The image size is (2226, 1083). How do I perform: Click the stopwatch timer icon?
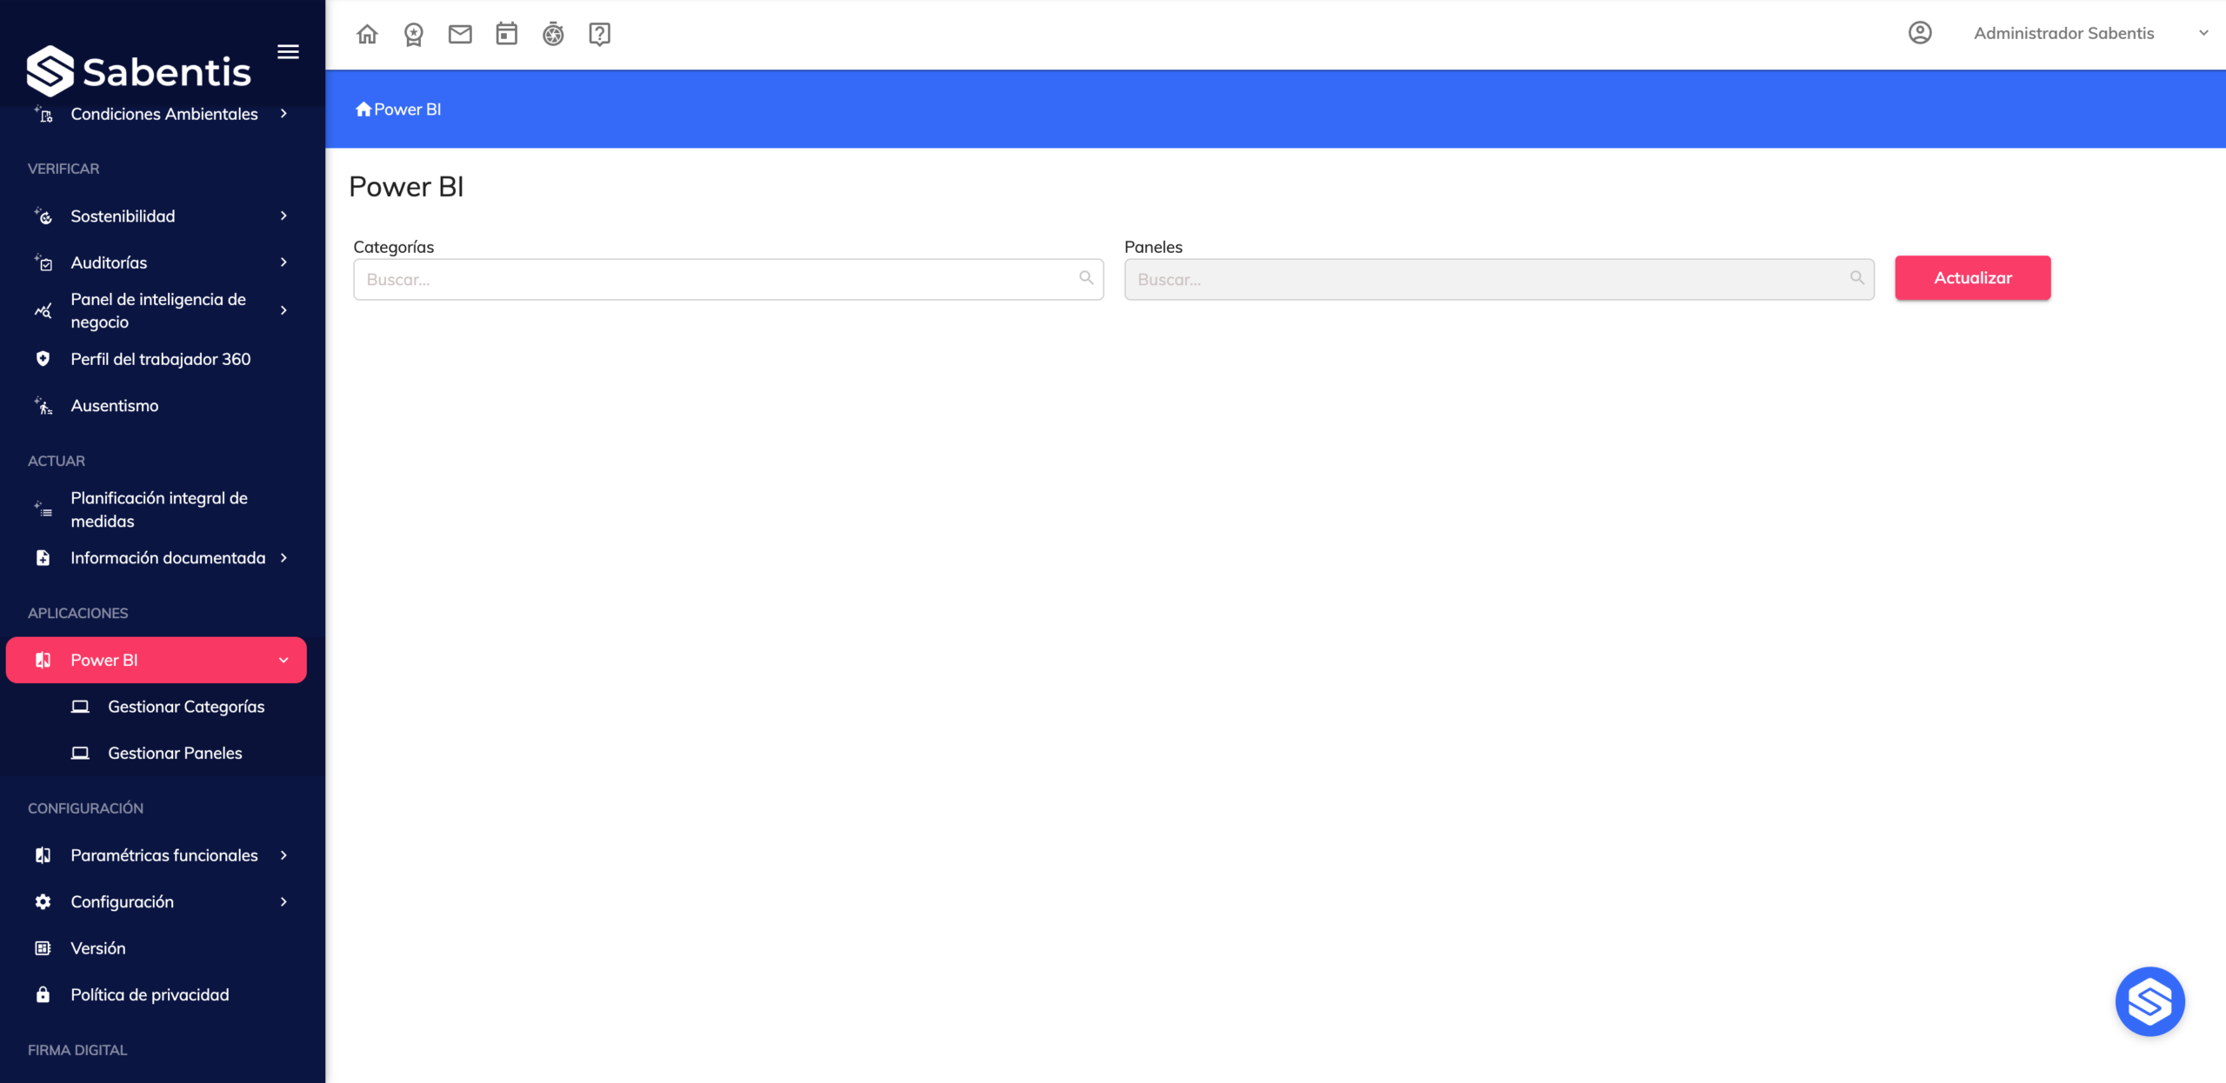[x=553, y=34]
